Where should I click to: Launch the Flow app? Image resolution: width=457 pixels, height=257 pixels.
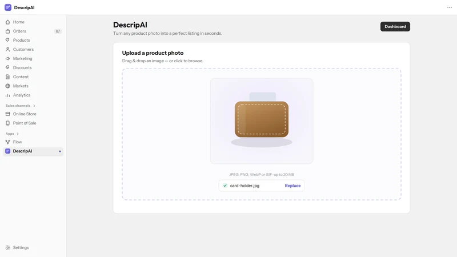click(33, 142)
